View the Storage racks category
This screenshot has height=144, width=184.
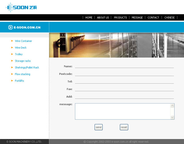tap(23, 61)
